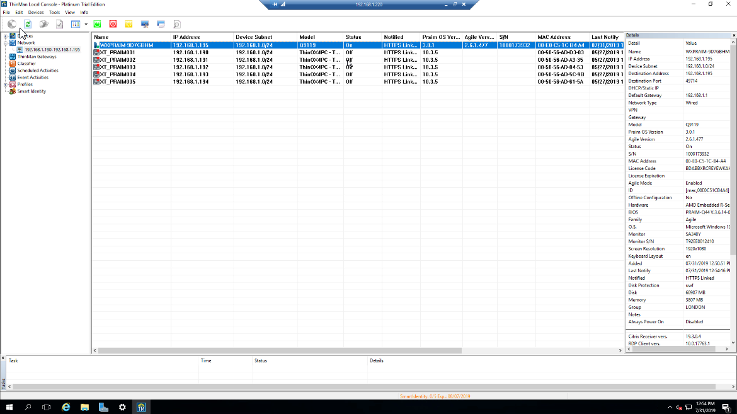Viewport: 737px width, 414px height.
Task: Click the Event Activities icon in tree
Action: tap(13, 77)
